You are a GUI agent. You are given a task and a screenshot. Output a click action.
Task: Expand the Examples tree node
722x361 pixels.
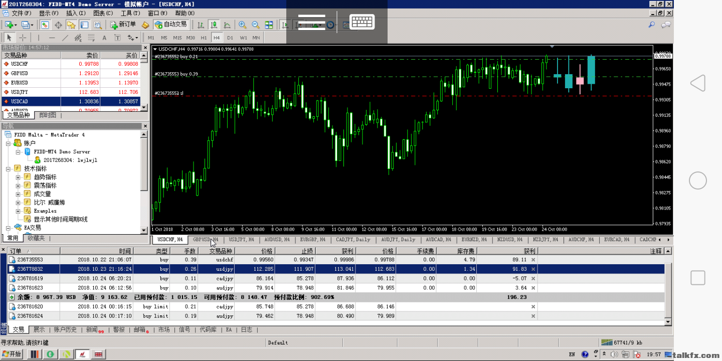click(18, 211)
